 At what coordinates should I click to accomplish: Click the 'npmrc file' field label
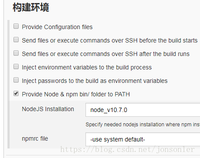click(x=35, y=138)
